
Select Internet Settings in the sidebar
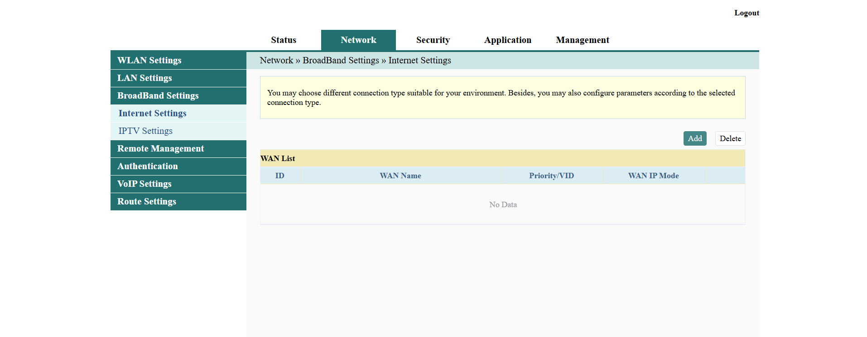coord(153,113)
